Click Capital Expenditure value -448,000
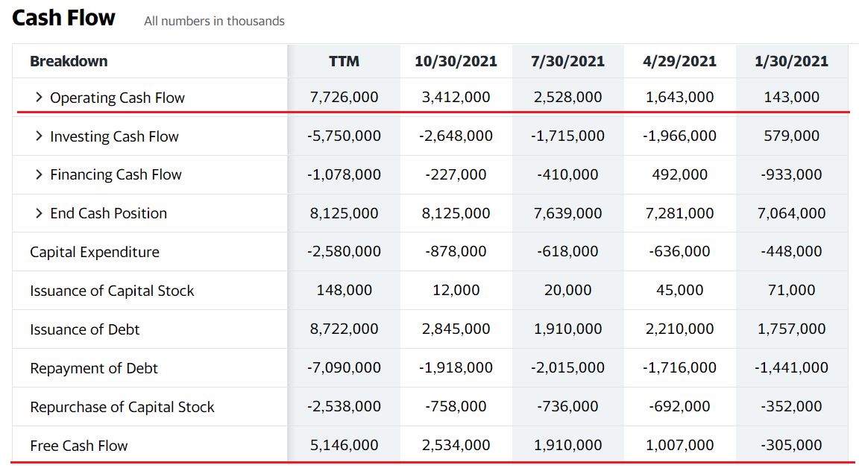Image resolution: width=859 pixels, height=468 pixels. click(x=791, y=252)
